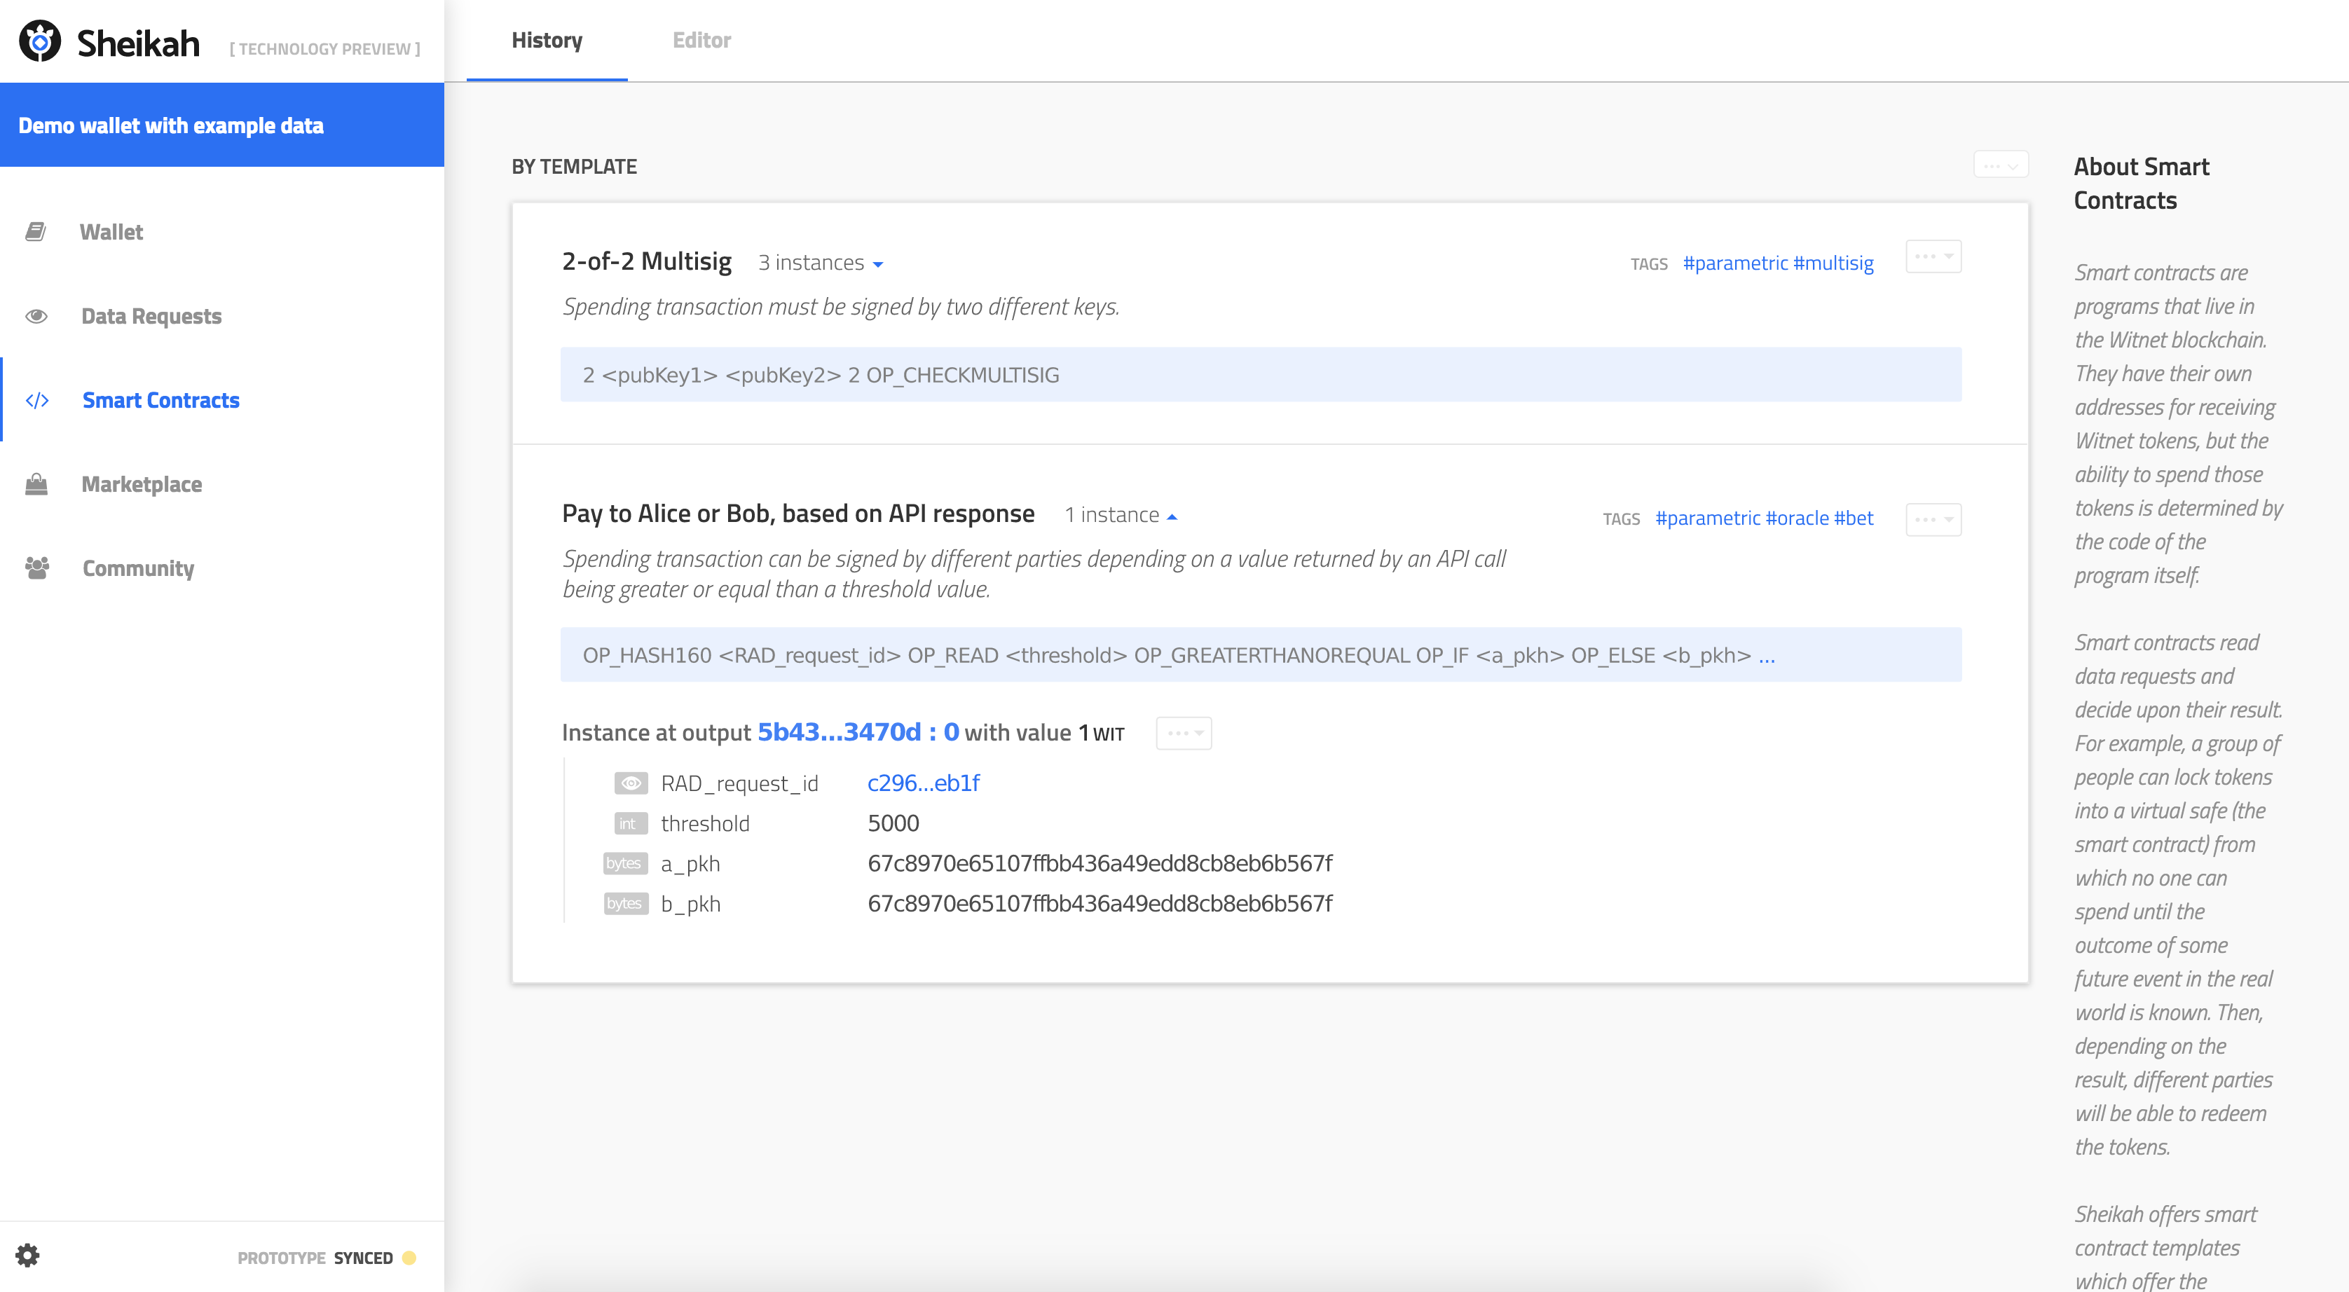Click the Pay to Alice or Bob title
This screenshot has width=2349, height=1292.
click(x=798, y=514)
